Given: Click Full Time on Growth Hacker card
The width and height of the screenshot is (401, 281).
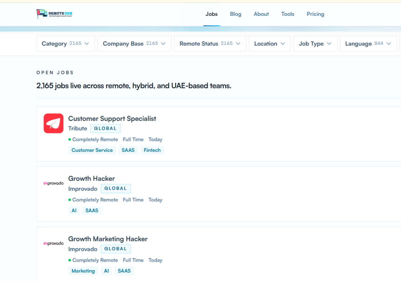Looking at the screenshot, I should [133, 200].
